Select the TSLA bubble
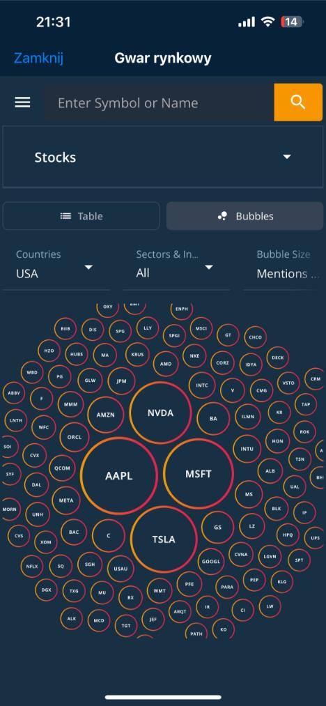The image size is (326, 706). click(x=164, y=539)
